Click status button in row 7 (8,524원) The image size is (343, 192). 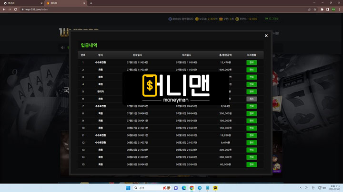click(x=252, y=106)
